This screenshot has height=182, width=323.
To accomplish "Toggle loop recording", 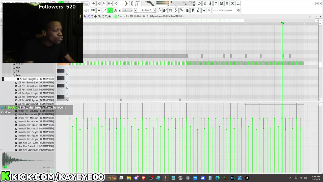I will coord(116,3).
